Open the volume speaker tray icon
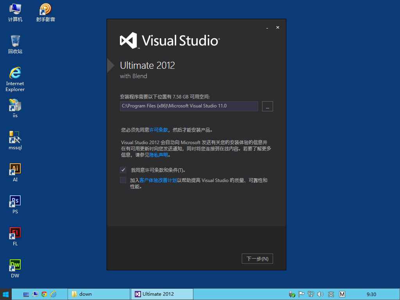400x300 pixels. [x=320, y=295]
